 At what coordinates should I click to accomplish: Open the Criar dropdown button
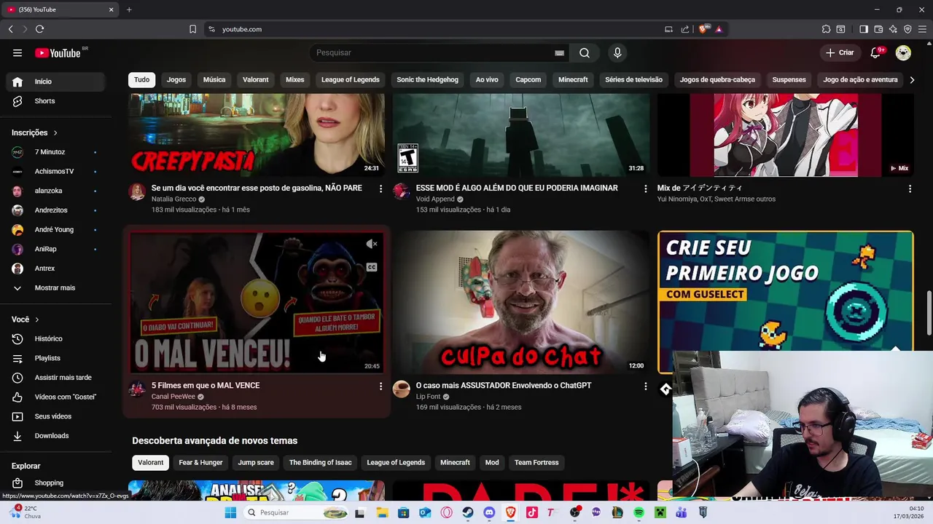(840, 52)
